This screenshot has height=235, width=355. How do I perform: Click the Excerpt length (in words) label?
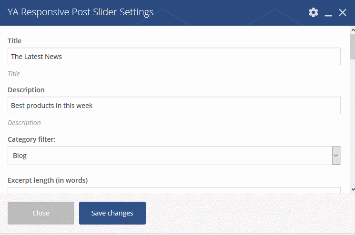[x=48, y=180]
